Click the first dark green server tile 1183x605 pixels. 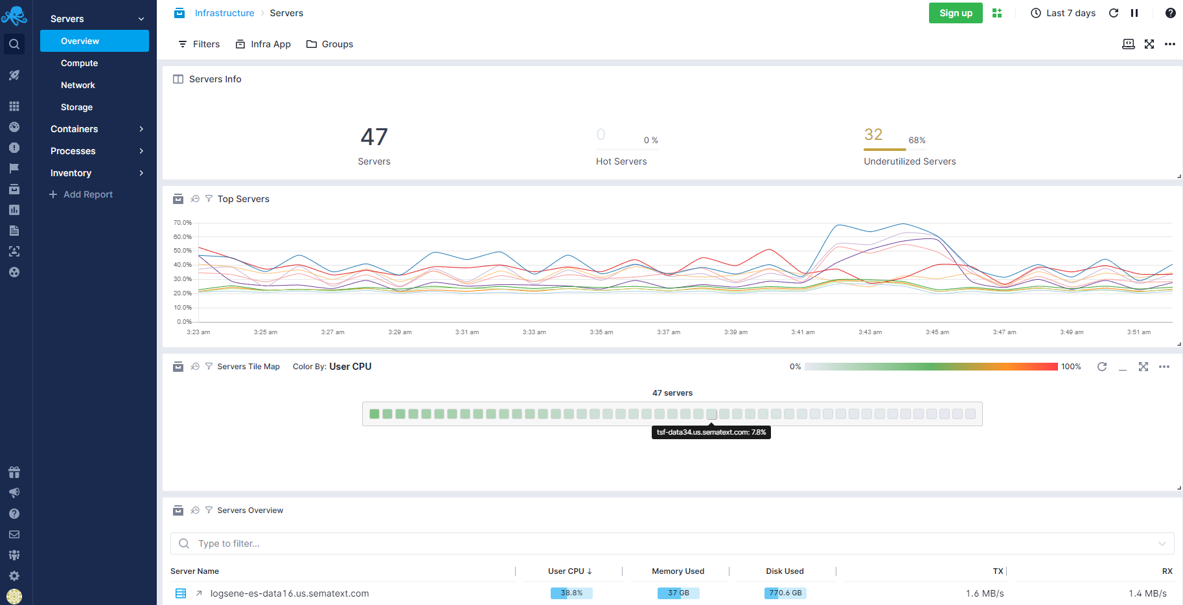tap(374, 414)
